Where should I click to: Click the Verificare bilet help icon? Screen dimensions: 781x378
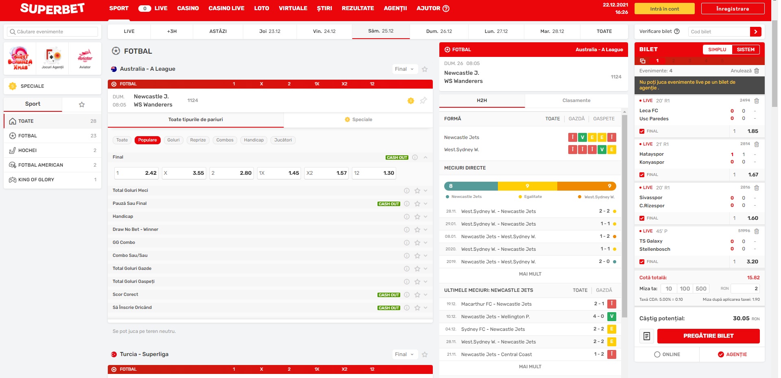677,31
